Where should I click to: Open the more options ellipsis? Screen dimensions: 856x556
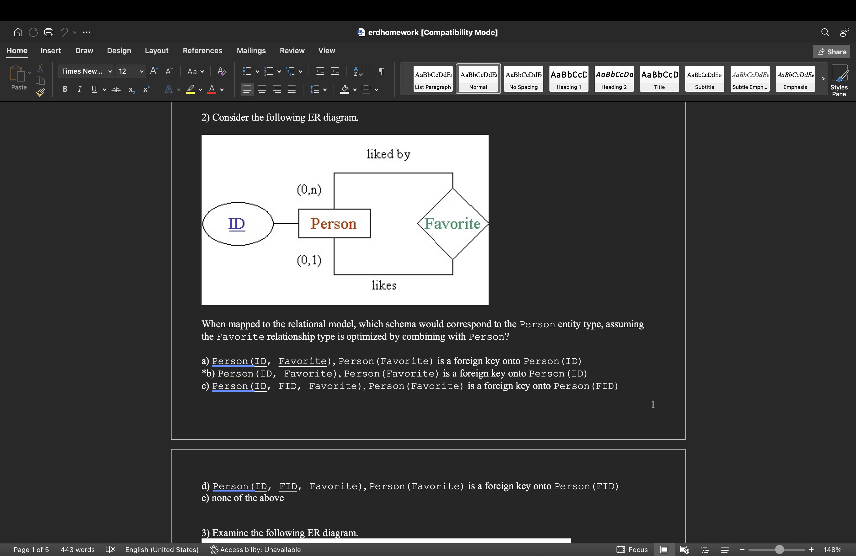click(87, 32)
